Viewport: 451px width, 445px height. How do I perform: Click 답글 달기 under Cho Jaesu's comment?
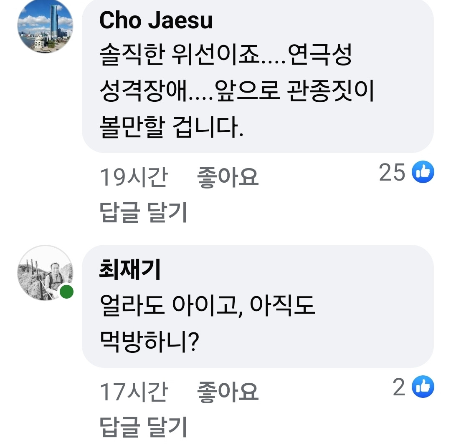click(x=144, y=212)
